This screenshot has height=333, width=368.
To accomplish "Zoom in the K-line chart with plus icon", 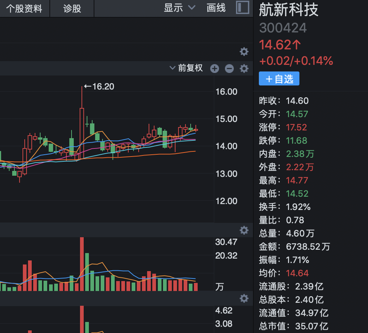I will point(215,69).
